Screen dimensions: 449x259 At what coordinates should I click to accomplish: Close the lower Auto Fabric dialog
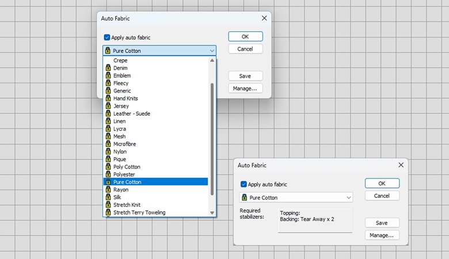coord(401,165)
